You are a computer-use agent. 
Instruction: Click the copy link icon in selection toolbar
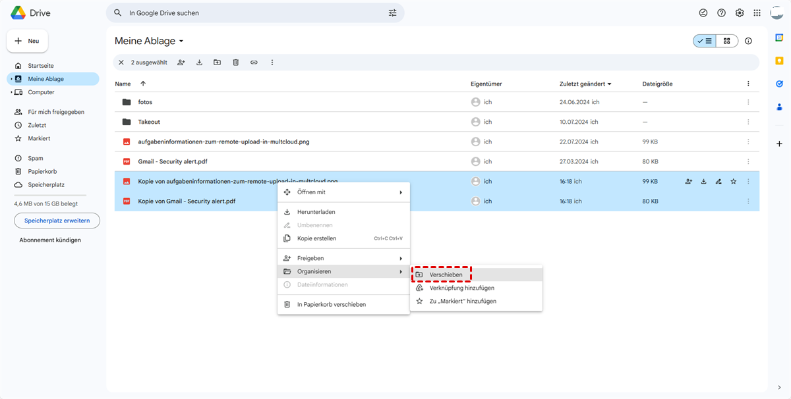coord(254,63)
